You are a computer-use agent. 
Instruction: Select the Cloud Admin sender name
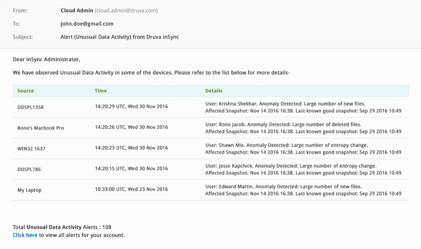click(76, 10)
